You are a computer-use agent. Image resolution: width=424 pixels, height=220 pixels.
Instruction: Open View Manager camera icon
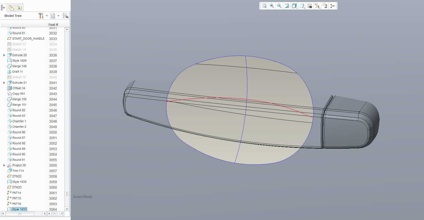coord(310,6)
